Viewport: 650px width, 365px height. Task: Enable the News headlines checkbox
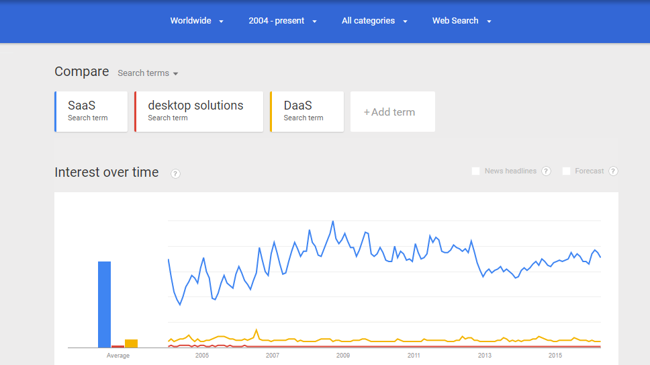475,171
